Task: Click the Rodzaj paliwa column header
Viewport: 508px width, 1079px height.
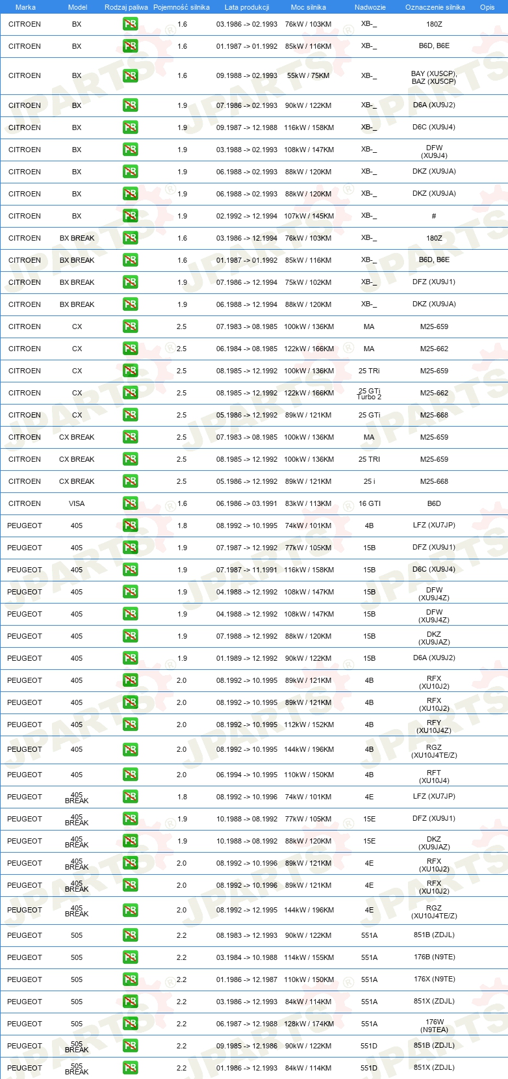Action: (126, 7)
